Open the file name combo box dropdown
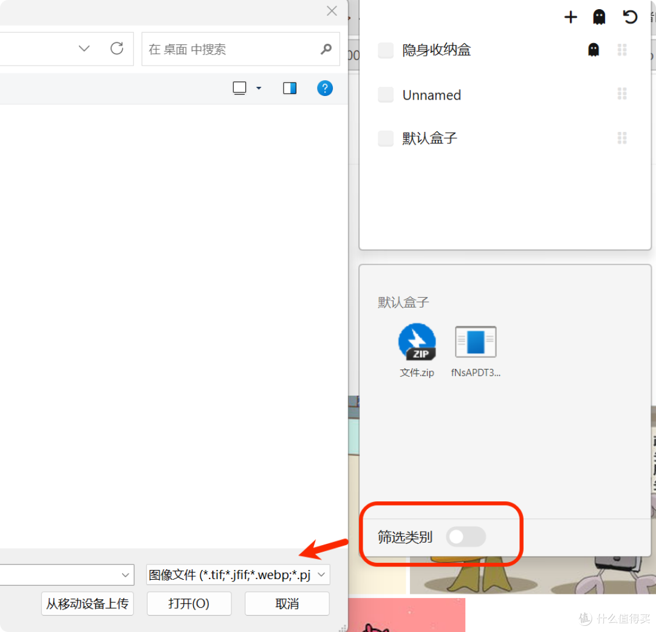Image resolution: width=656 pixels, height=632 pixels. 125,575
